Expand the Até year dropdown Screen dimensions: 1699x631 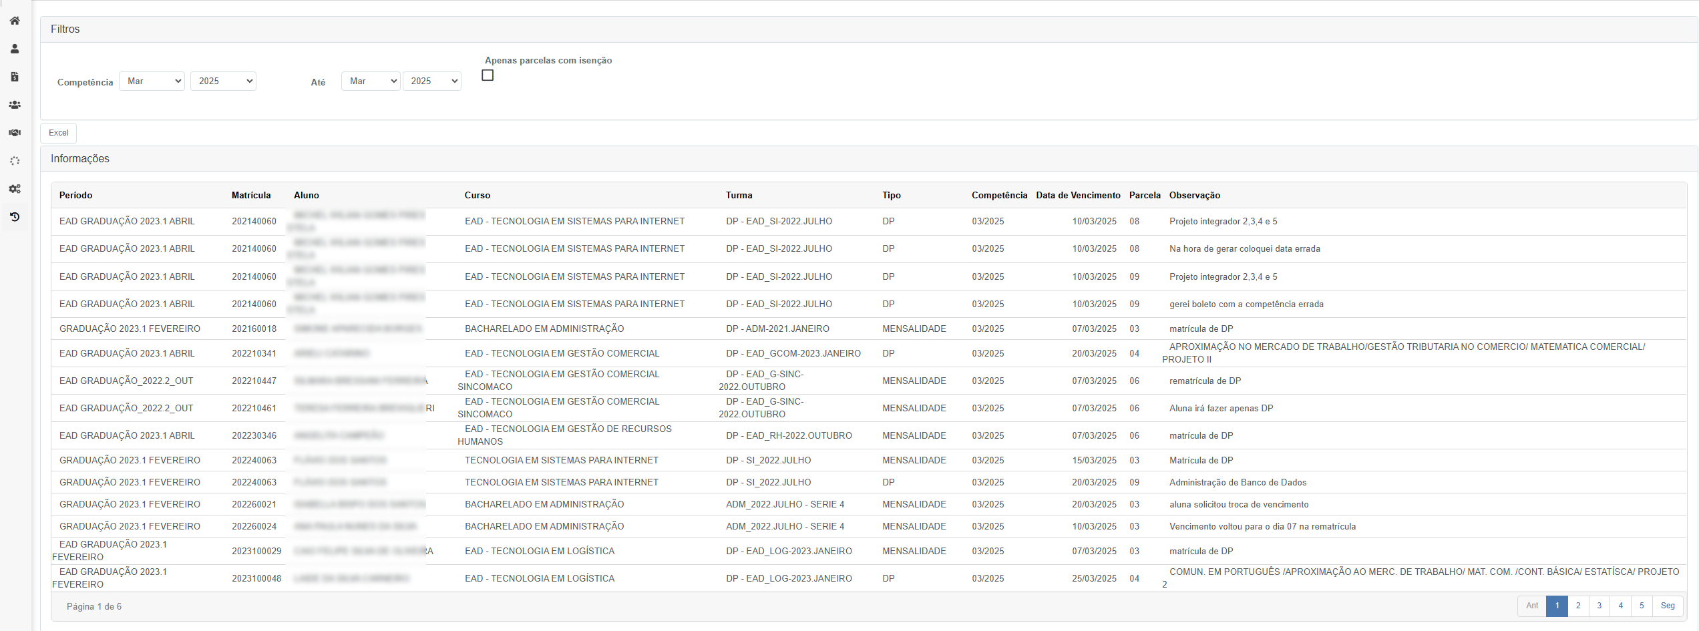coord(432,81)
